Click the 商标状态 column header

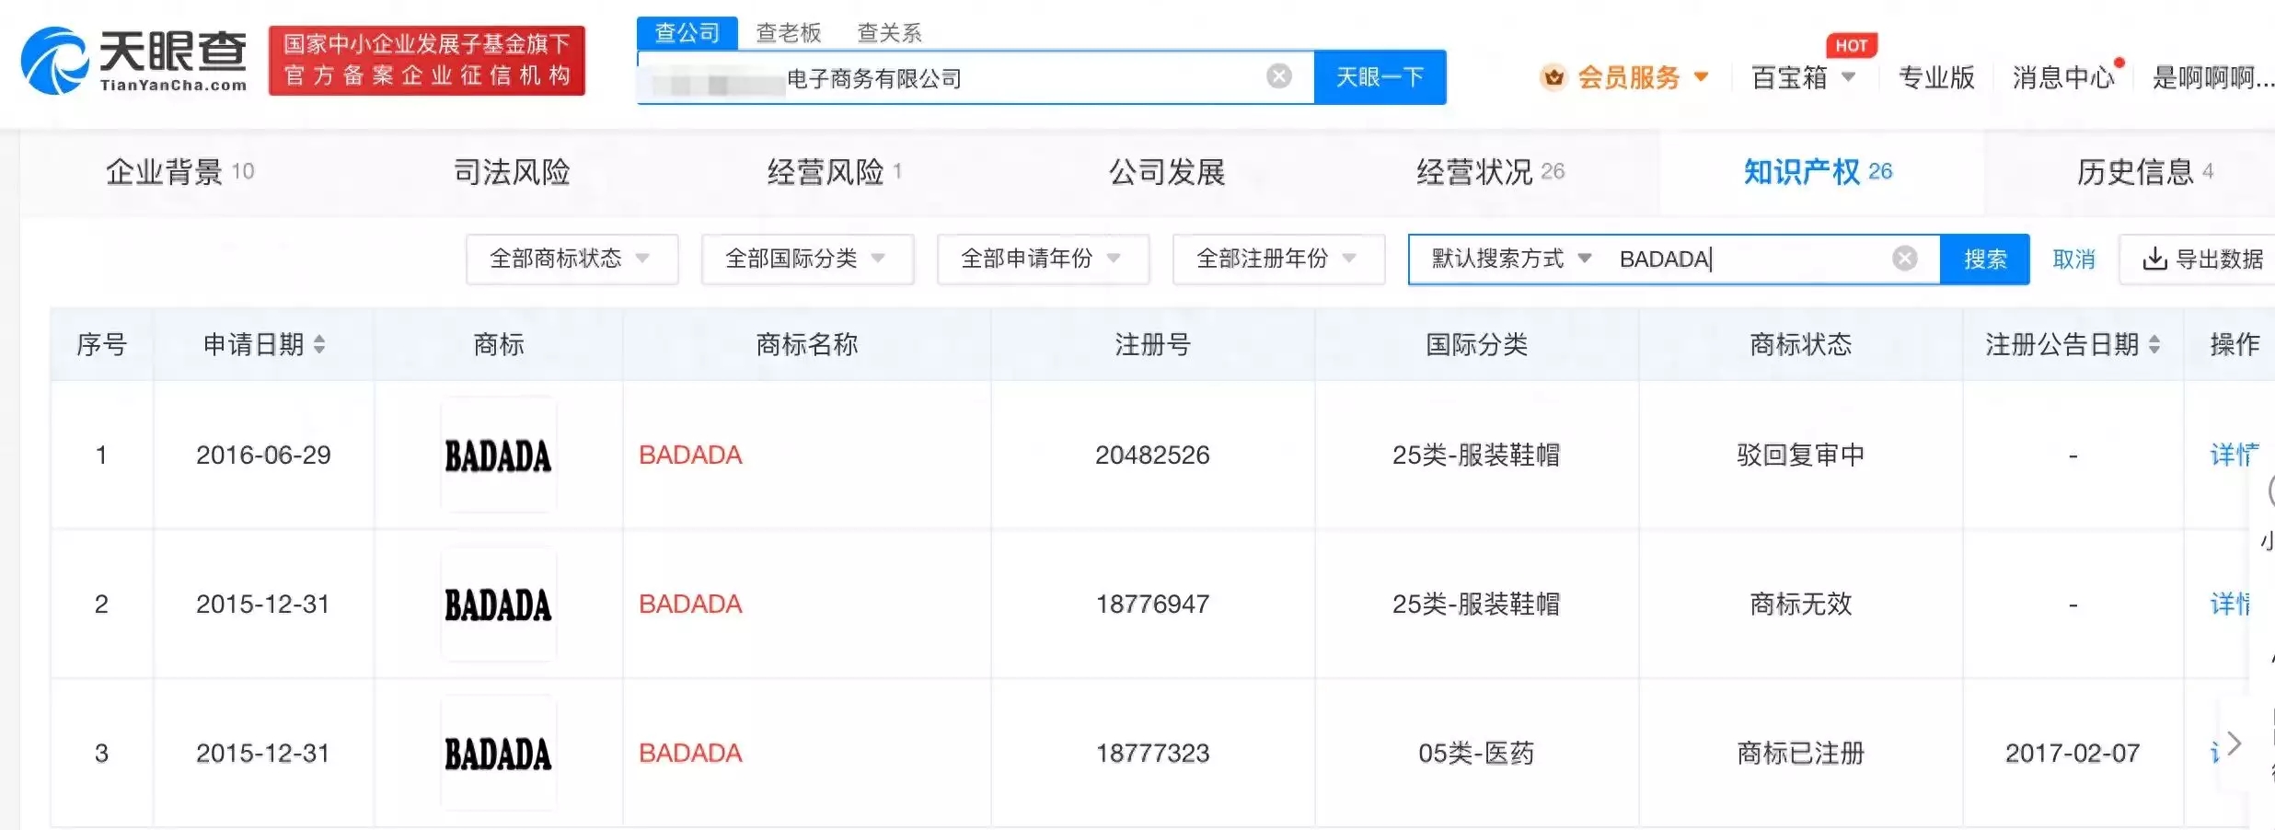1800,344
